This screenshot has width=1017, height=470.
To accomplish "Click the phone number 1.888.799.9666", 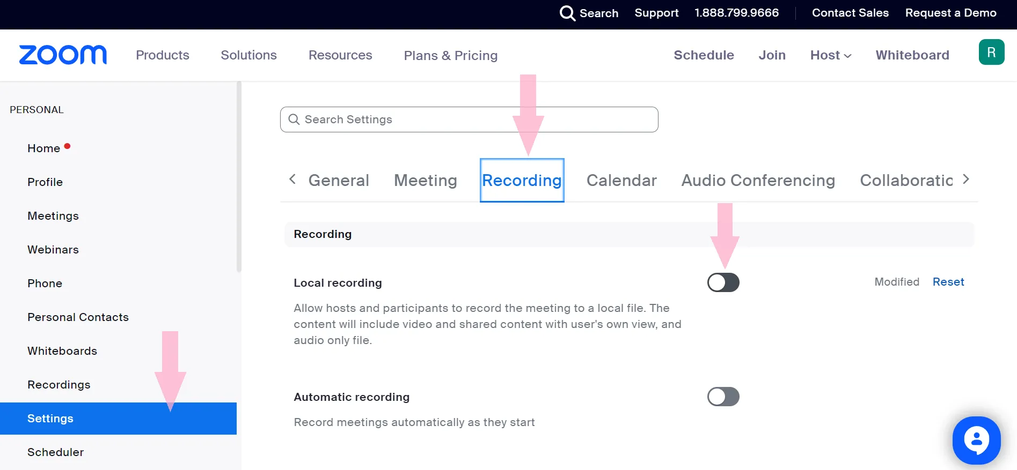I will pyautogui.click(x=736, y=13).
